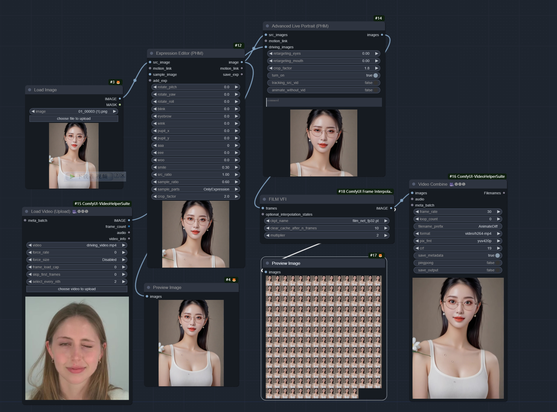Screen dimensions: 557x412
Task: Collapse the Load Image node via its title dot
Action: pos(30,90)
